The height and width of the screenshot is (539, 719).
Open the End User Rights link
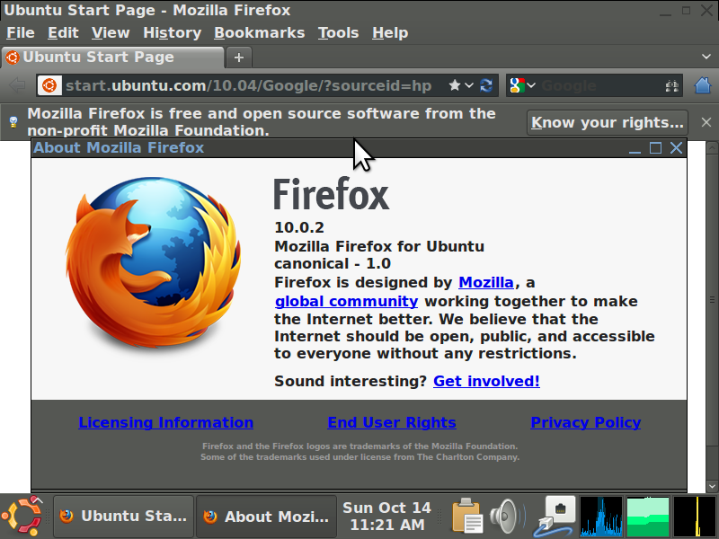(392, 422)
